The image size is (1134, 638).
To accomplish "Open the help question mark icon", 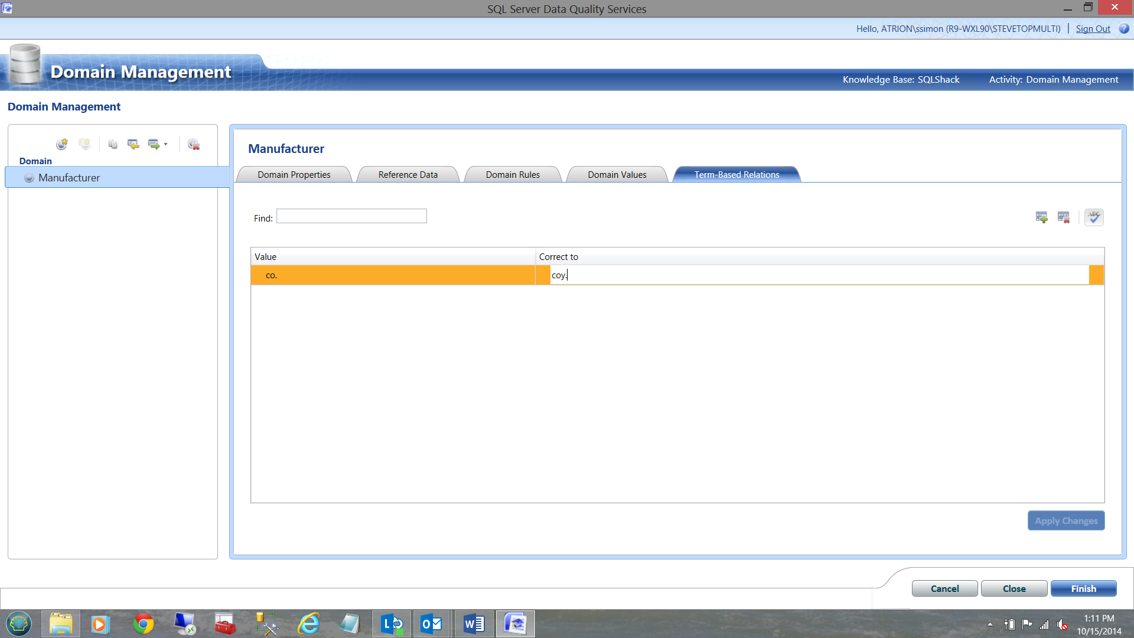I will point(1123,28).
